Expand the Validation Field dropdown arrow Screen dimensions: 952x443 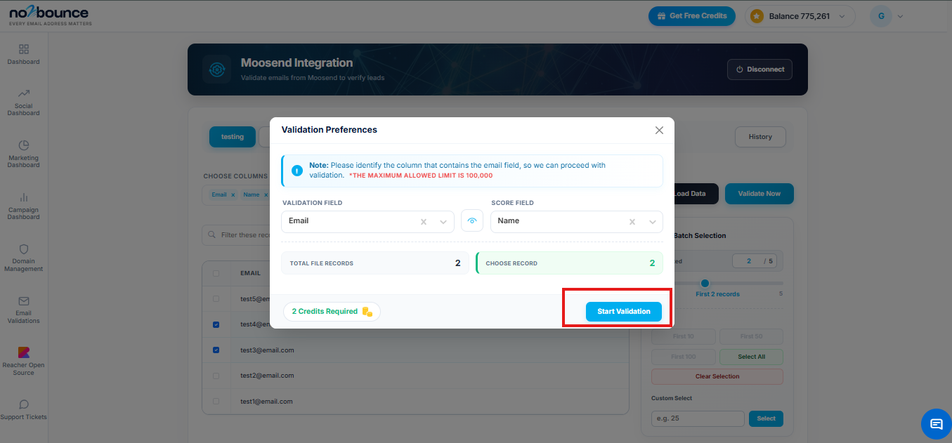(443, 222)
